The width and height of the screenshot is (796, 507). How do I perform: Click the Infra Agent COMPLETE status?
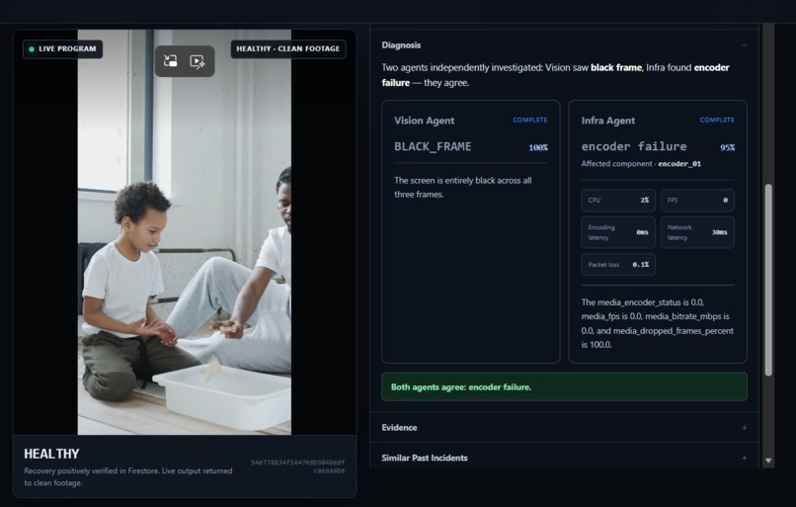(x=717, y=120)
